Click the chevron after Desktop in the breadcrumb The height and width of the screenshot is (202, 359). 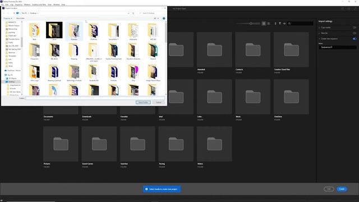pos(38,13)
